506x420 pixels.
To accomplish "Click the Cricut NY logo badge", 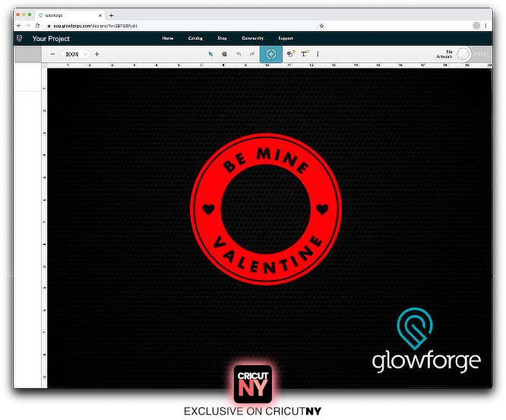I will click(253, 384).
